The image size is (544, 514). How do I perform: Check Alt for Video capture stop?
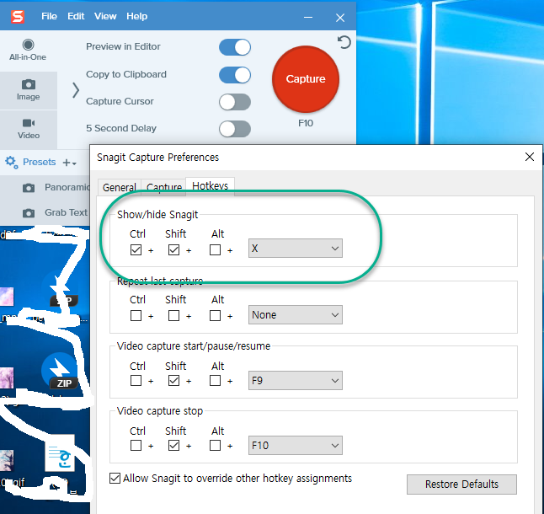(215, 445)
